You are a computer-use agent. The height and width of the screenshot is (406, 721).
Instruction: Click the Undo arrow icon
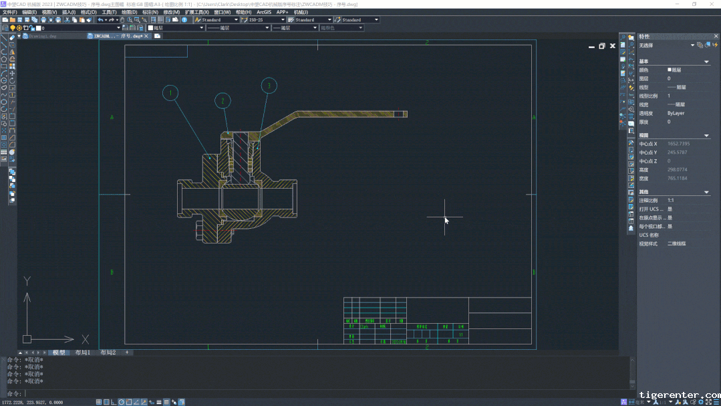100,20
